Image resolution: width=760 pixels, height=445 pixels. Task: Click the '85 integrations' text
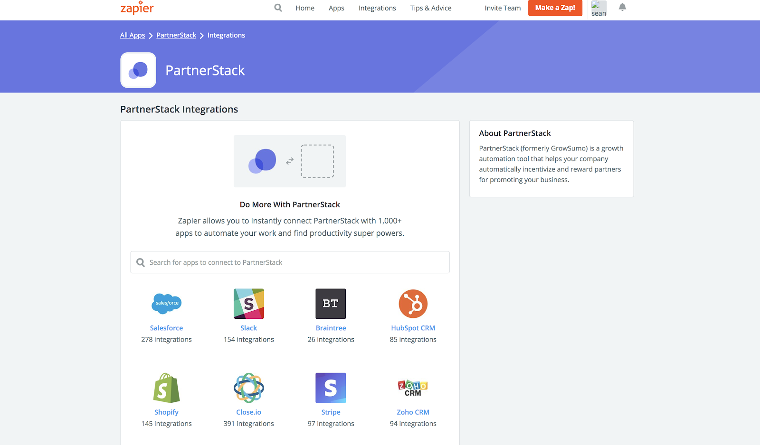tap(413, 339)
